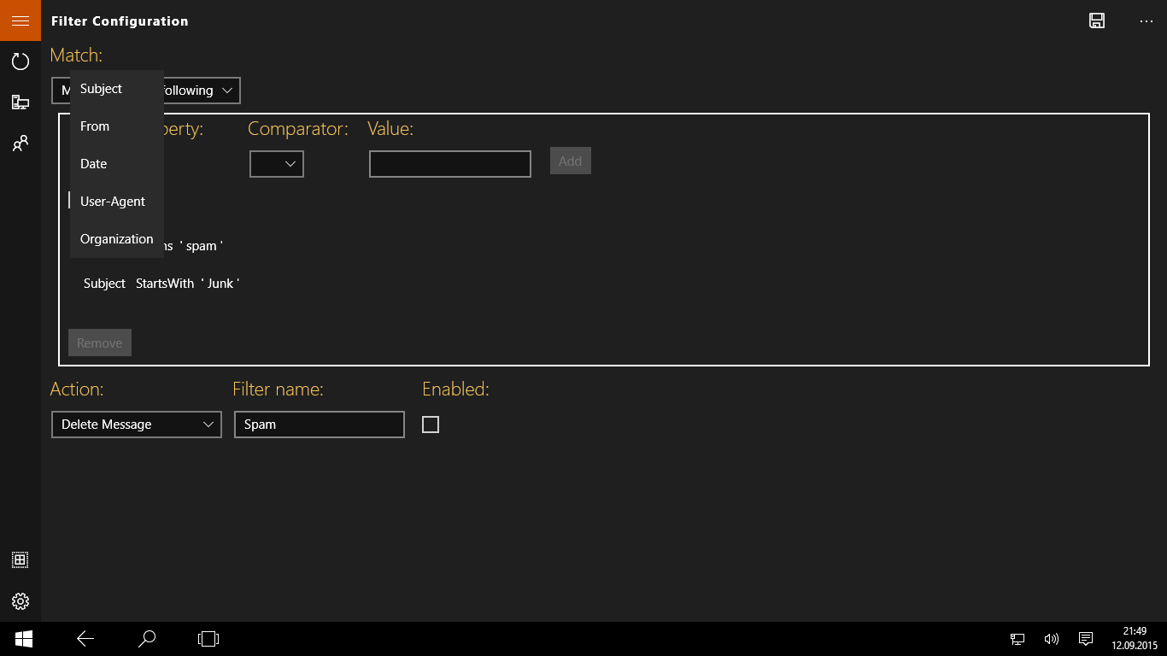
Task: Select 'User-Agent' from the property list
Action: (x=112, y=201)
